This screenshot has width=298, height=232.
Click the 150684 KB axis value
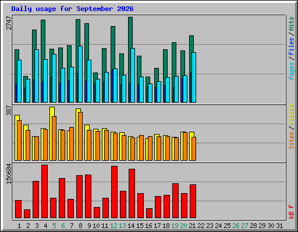tap(9, 173)
